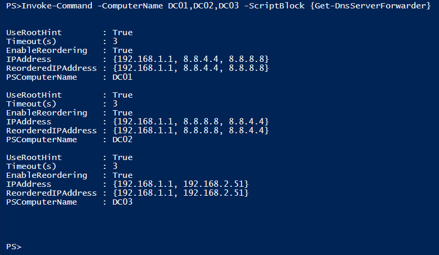Click the -ComputerName parameter text

[130, 6]
